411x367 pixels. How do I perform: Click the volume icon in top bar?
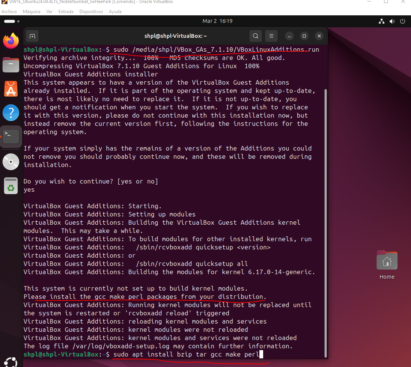[x=392, y=21]
